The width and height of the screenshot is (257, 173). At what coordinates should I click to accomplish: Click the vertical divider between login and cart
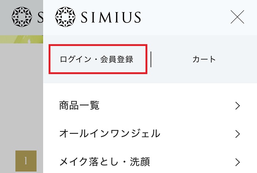click(151, 59)
